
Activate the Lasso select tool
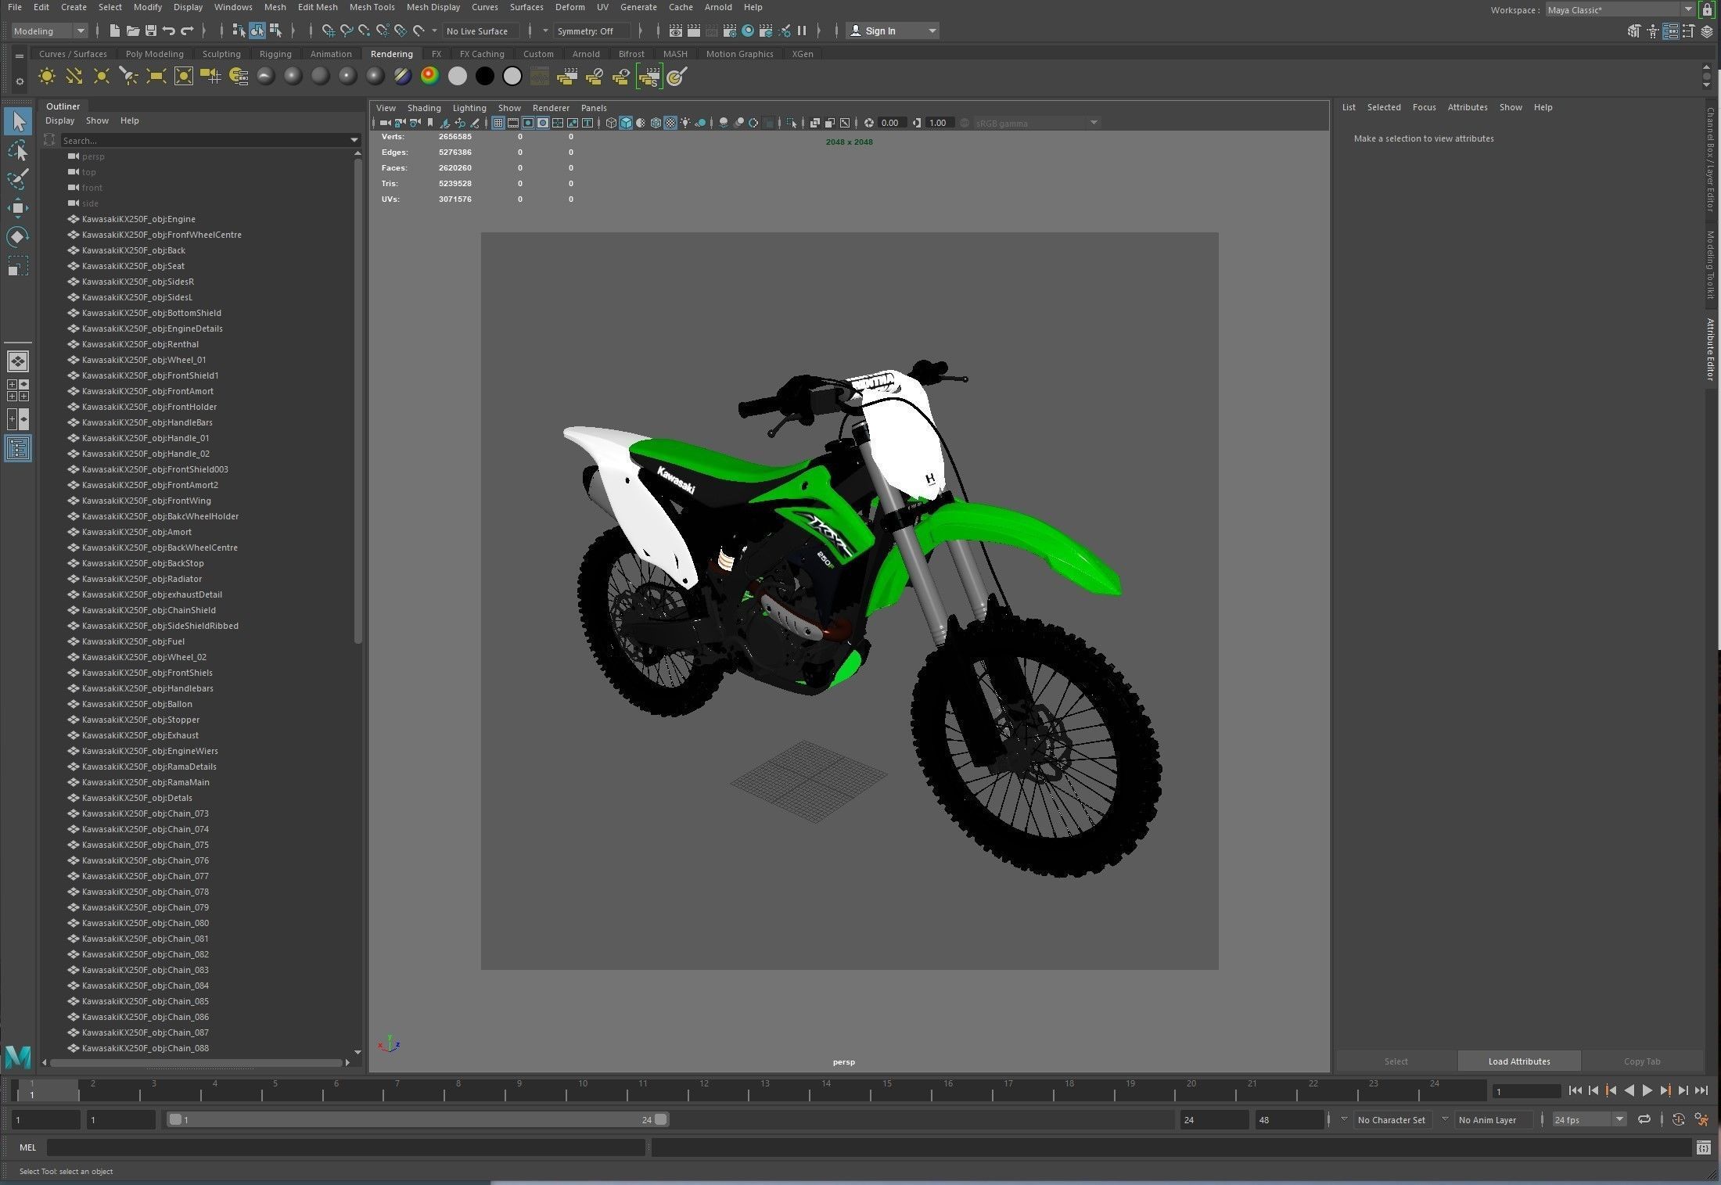coord(18,150)
